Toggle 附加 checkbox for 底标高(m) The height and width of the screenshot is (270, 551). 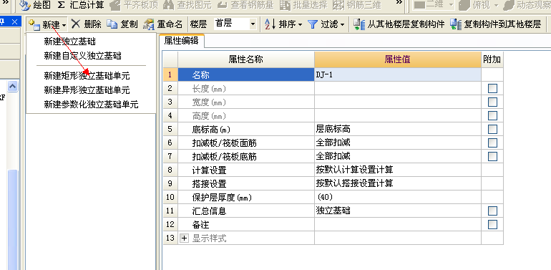(492, 130)
